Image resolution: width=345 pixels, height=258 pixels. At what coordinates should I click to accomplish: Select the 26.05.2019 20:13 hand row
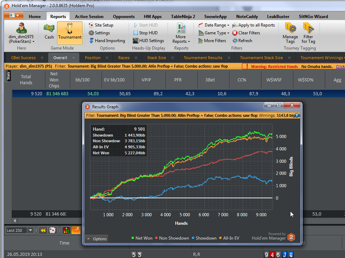(x=174, y=254)
